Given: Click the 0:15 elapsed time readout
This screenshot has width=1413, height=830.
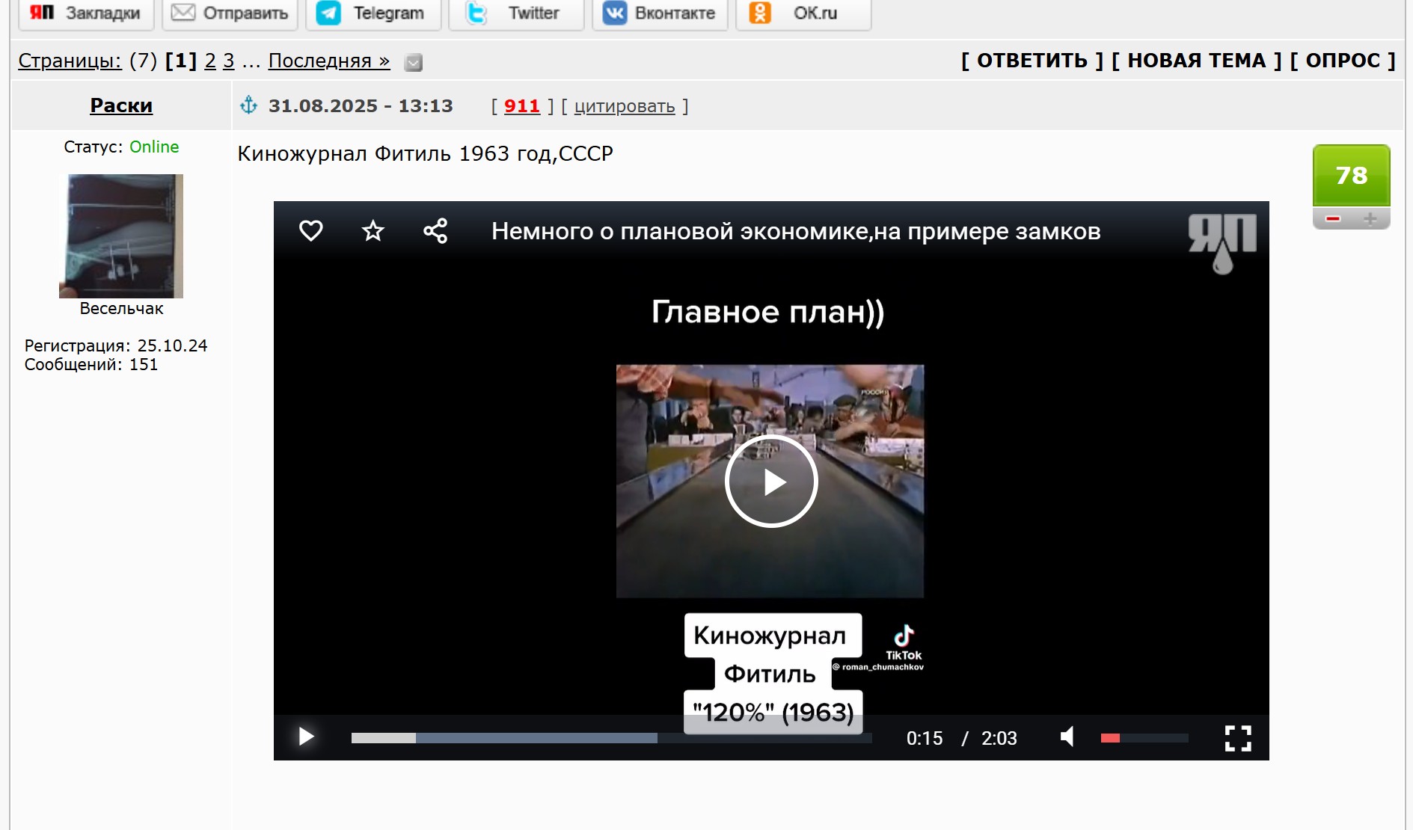Looking at the screenshot, I should [925, 738].
